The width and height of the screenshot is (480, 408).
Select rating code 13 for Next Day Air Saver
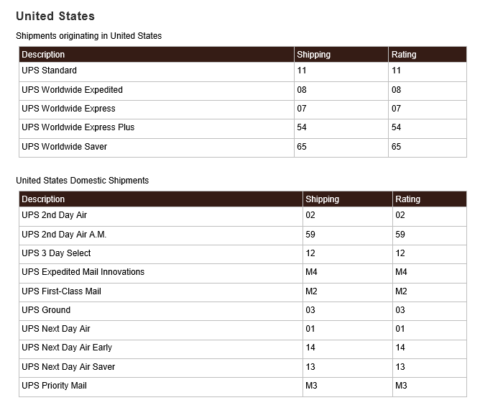coord(400,366)
